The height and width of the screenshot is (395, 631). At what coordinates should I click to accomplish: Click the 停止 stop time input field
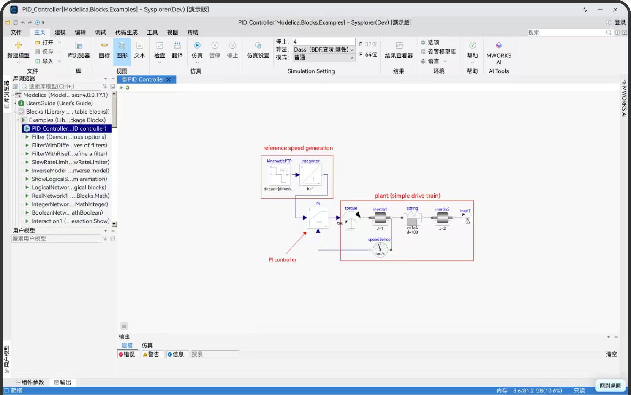pos(324,42)
